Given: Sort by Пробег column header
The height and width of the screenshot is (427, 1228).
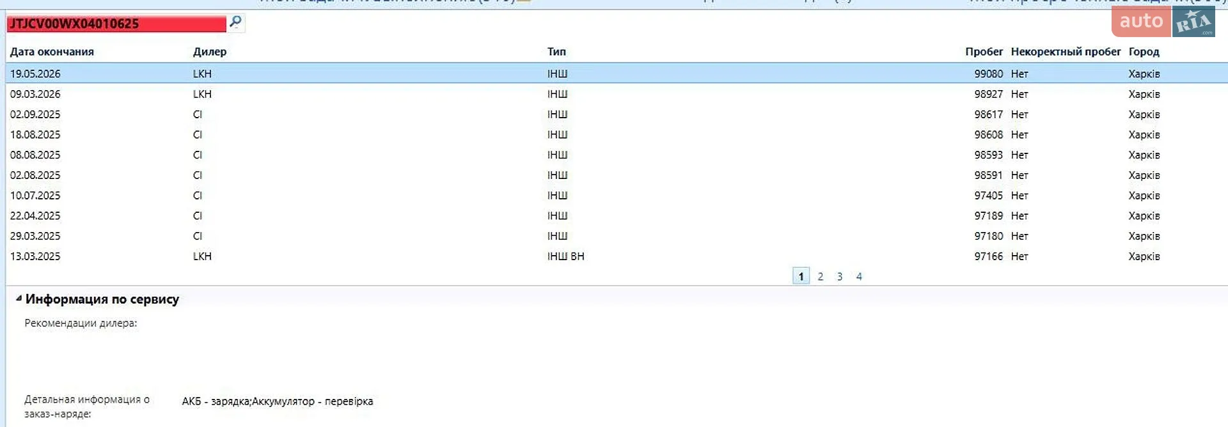Looking at the screenshot, I should coord(984,52).
